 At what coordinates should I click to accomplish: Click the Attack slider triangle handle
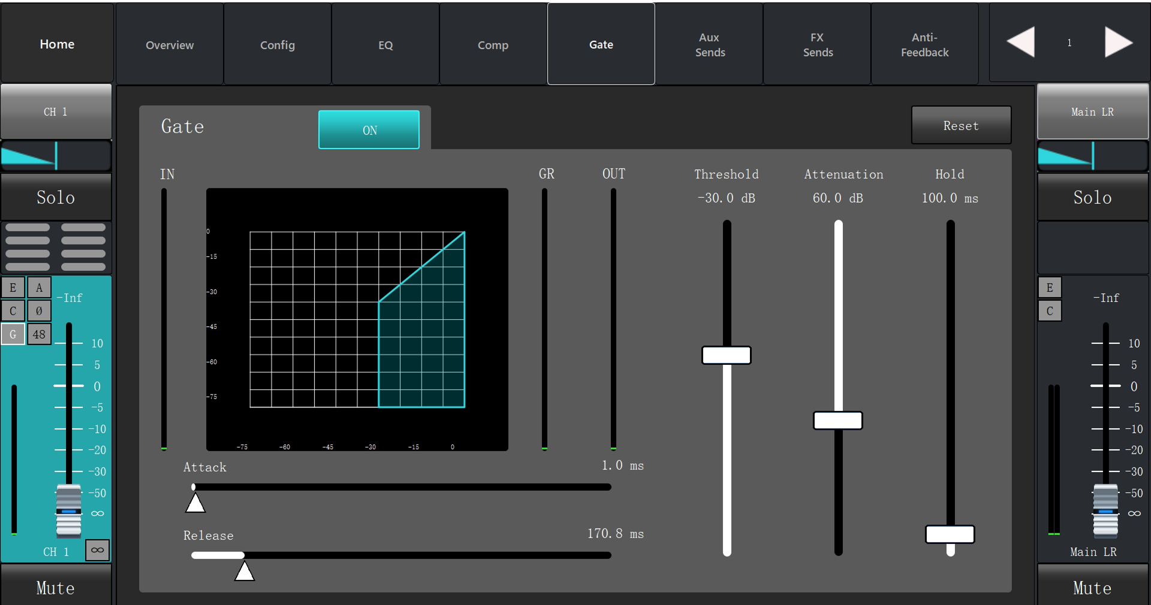pos(195,503)
